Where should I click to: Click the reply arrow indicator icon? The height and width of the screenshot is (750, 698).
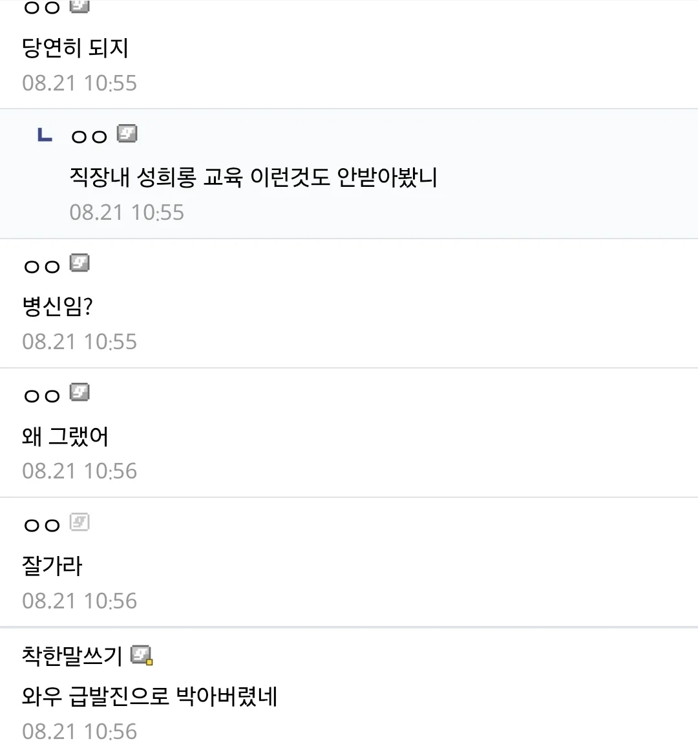tap(45, 135)
